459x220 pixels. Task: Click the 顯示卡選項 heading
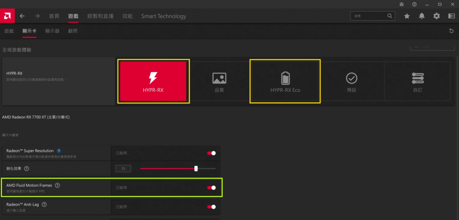coord(11,135)
